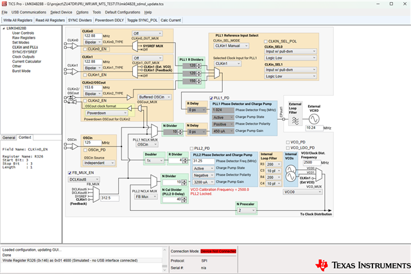The width and height of the screenshot is (411, 274).
Task: Collapse the LMK04828B tree node
Action: pos(4,28)
